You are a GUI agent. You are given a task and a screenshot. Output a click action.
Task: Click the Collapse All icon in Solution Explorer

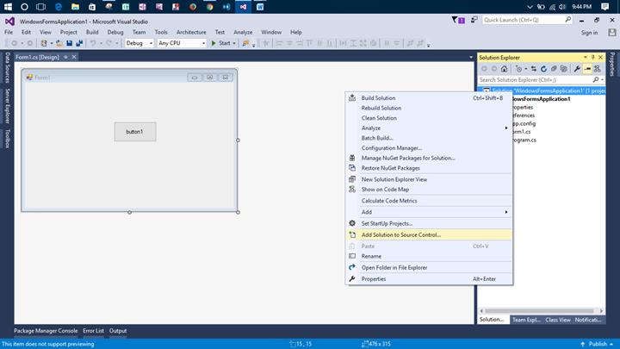[x=554, y=69]
